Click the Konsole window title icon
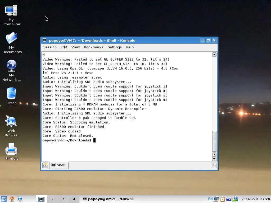This screenshot has width=271, height=203. click(44, 40)
